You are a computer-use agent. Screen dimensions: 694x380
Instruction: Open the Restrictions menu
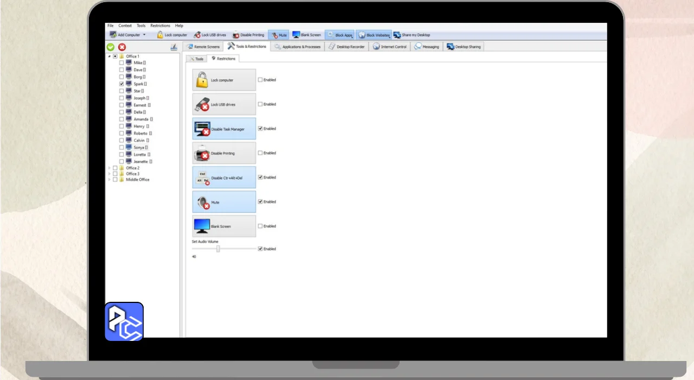[x=160, y=26]
